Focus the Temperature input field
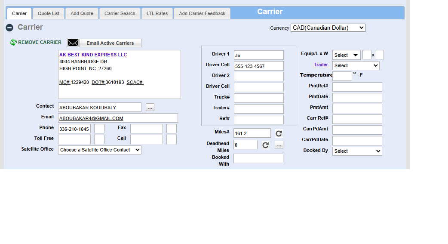Viewport: 448px width, 244px height. 342,76
